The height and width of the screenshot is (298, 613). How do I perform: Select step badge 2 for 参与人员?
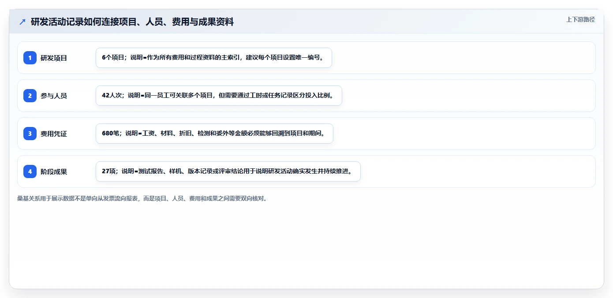[x=30, y=96]
